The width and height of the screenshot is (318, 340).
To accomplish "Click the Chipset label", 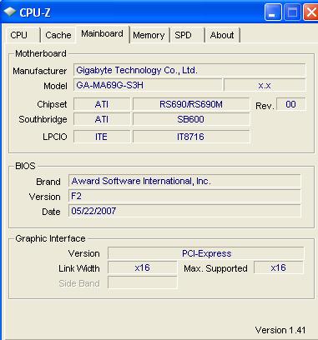I will [x=52, y=104].
